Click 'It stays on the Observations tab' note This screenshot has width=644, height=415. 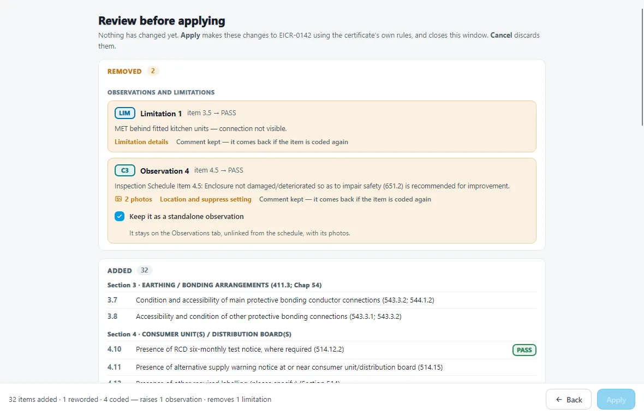click(240, 233)
